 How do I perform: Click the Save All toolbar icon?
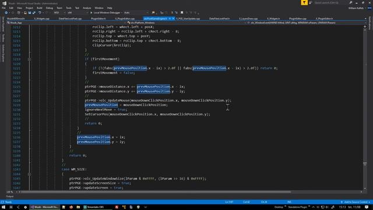pos(34,13)
